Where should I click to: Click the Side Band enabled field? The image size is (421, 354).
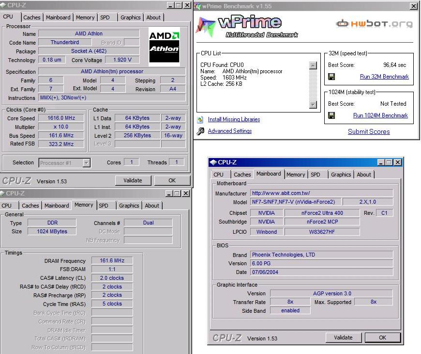coord(290,310)
